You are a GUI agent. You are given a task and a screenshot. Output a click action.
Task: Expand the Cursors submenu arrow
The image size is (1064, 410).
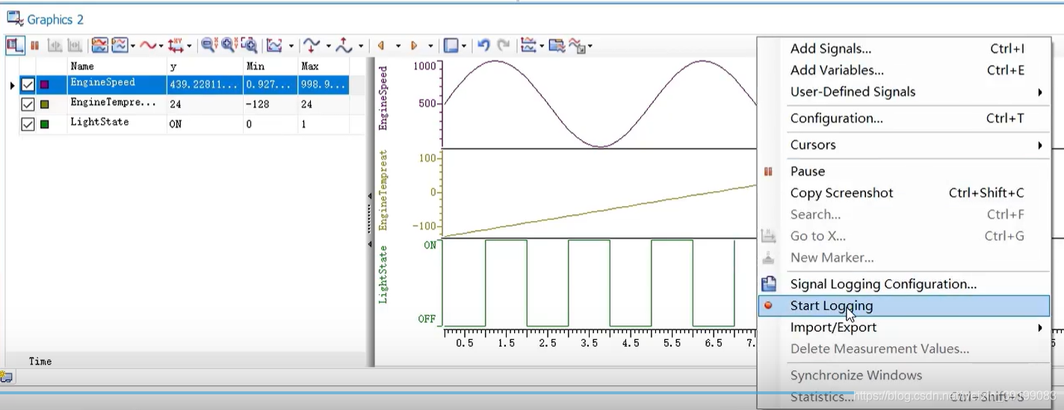tap(1040, 145)
